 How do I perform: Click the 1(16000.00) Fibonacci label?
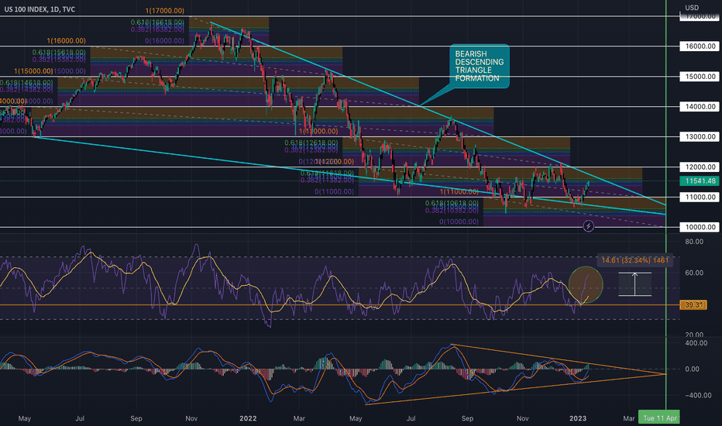point(66,40)
